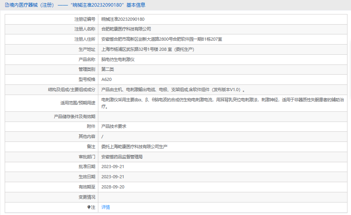Screen dimensions: 351x215
Task: Click the 产品储存条件及有效期 label
Action: point(74,116)
